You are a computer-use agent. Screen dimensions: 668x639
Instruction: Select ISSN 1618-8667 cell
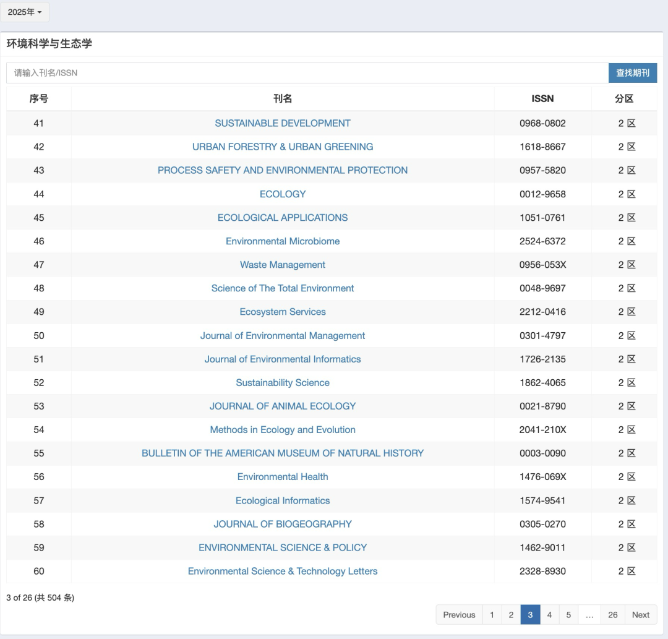543,147
